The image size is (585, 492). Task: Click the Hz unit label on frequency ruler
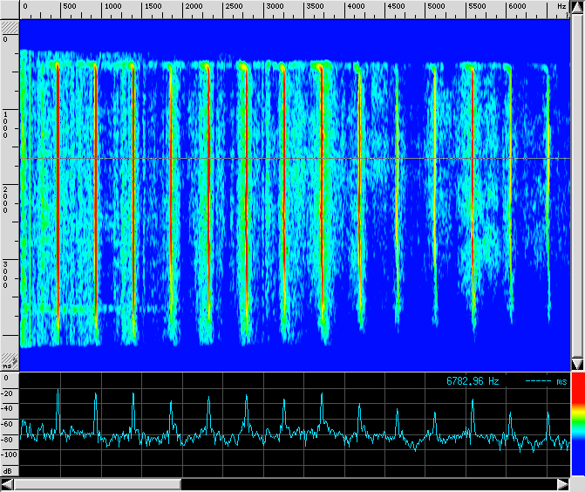coord(561,6)
